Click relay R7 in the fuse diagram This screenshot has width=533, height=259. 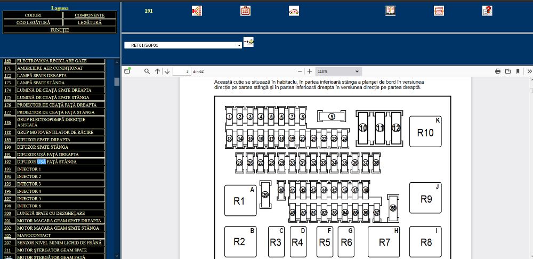tap(384, 241)
